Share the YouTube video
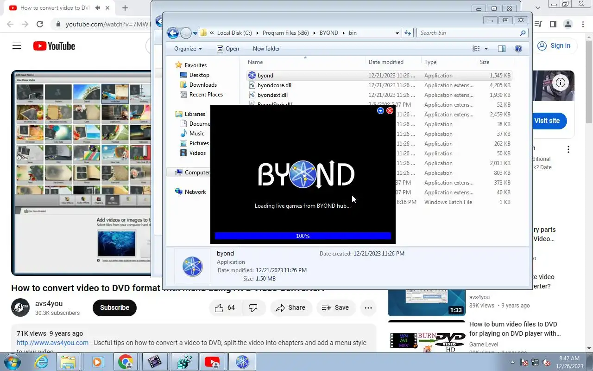This screenshot has height=371, width=593. tap(290, 307)
